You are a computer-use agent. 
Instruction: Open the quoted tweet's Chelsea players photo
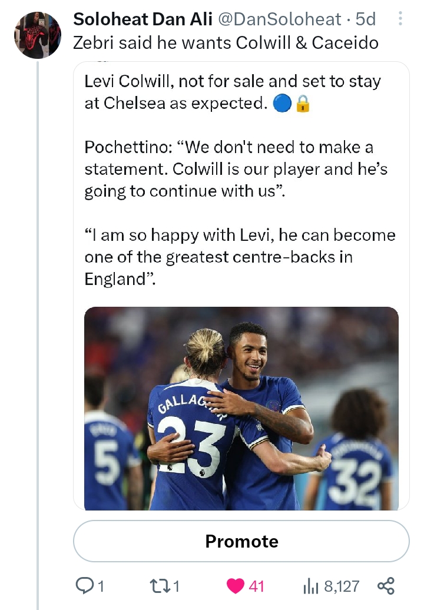[x=241, y=408]
